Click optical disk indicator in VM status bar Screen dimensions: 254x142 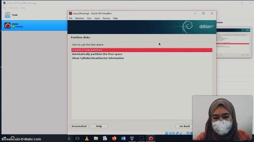coord(170,133)
